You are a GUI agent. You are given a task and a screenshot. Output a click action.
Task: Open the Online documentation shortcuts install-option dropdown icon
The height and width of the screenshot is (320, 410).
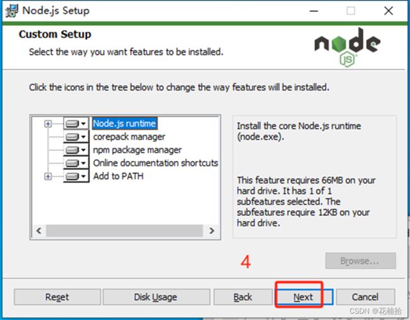76,163
